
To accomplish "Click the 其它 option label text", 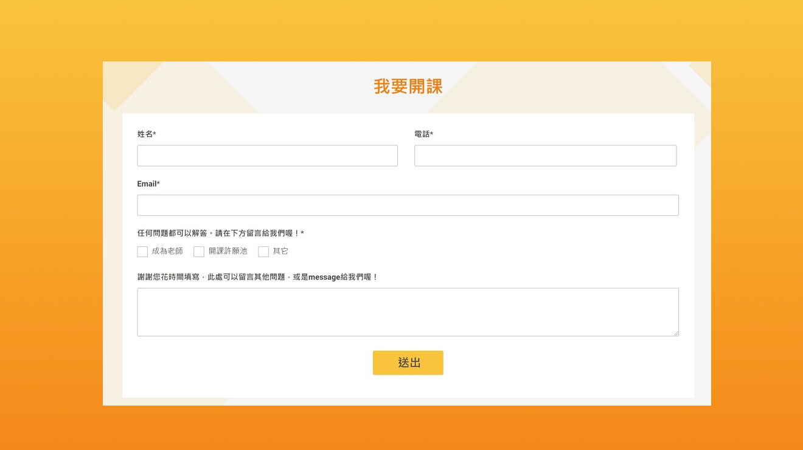I will click(x=280, y=251).
